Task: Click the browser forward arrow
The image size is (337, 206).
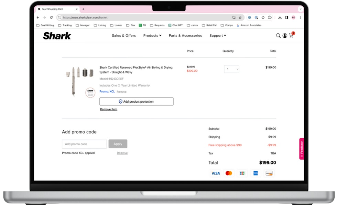Action: 44,18
